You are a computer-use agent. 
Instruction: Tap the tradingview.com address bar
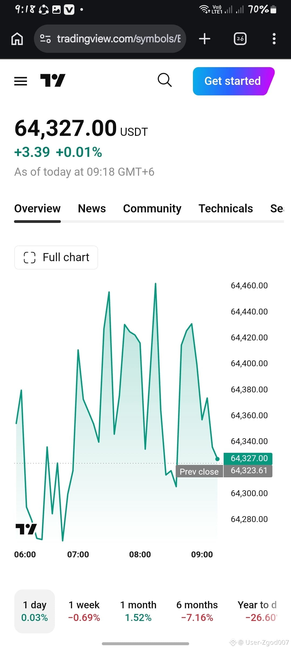pyautogui.click(x=110, y=39)
